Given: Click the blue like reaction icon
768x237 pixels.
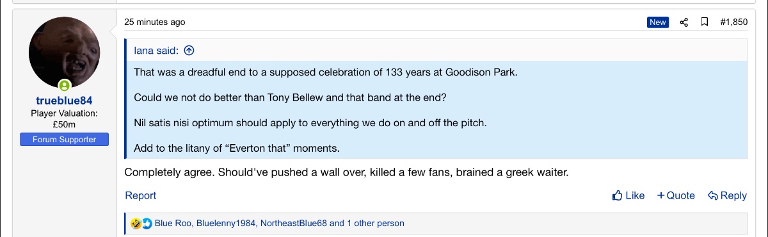Looking at the screenshot, I should pyautogui.click(x=147, y=224).
